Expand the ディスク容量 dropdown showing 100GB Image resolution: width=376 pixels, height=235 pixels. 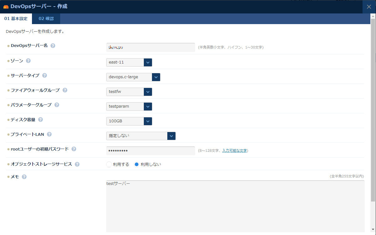(x=129, y=121)
